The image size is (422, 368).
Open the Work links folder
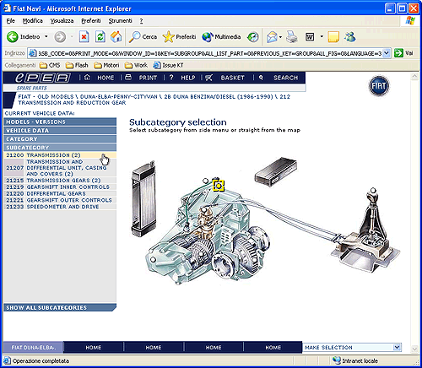[x=136, y=65]
